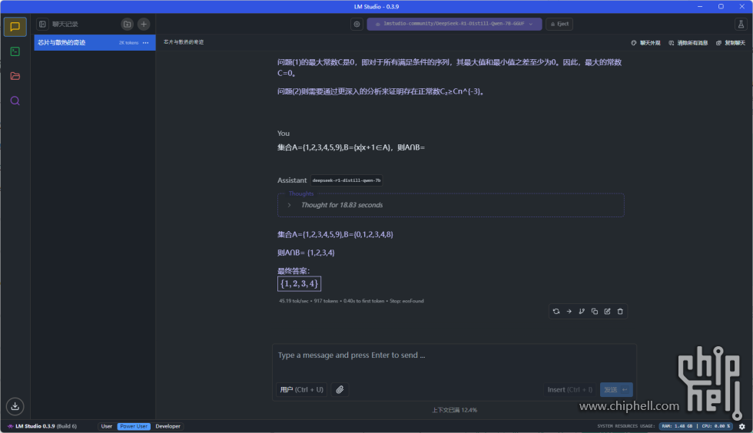
Task: Switch to User mode
Action: (107, 426)
